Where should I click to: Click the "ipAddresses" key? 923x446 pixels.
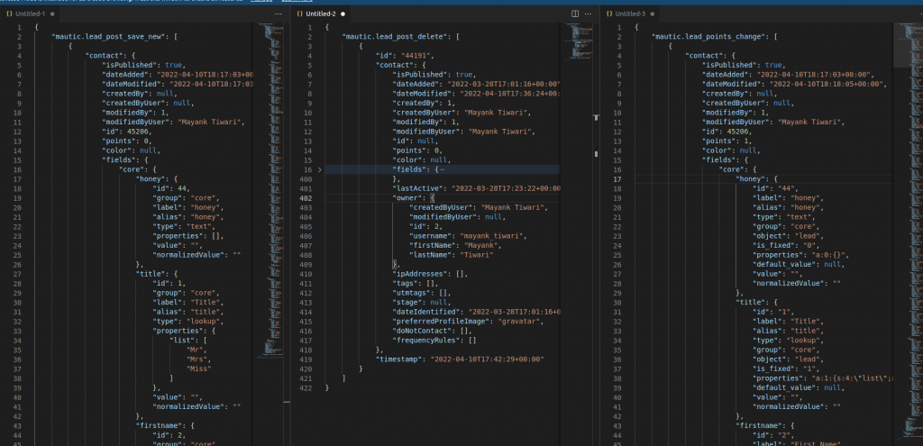(x=420, y=274)
